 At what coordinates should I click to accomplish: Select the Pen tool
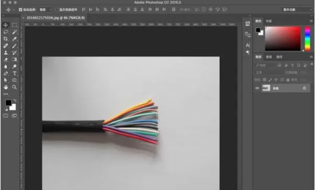click(x=6, y=73)
